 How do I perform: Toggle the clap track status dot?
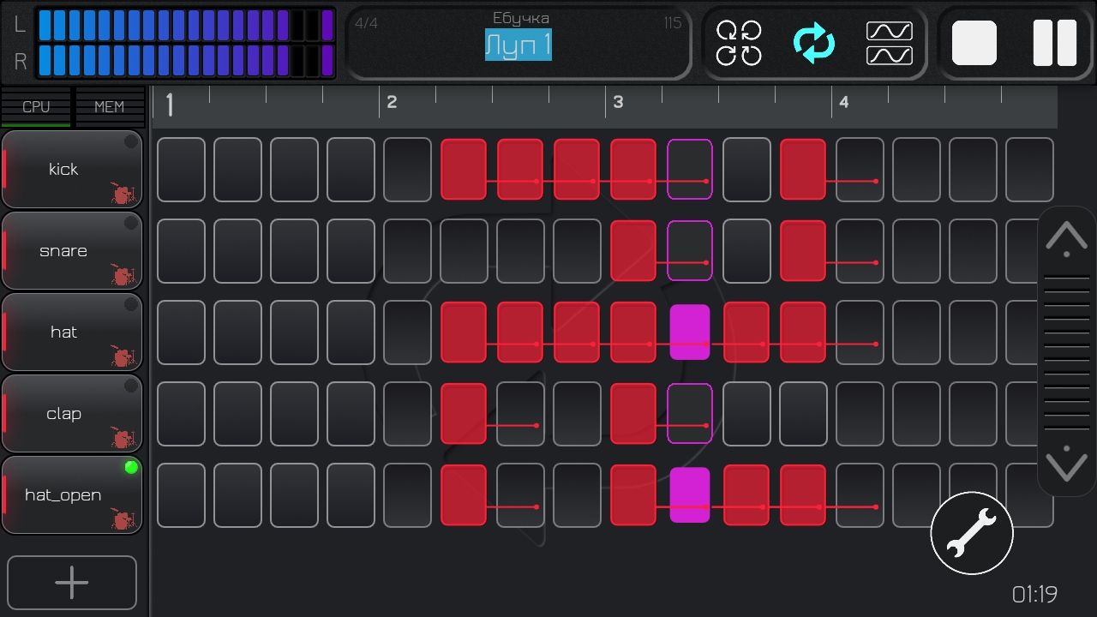coord(131,386)
